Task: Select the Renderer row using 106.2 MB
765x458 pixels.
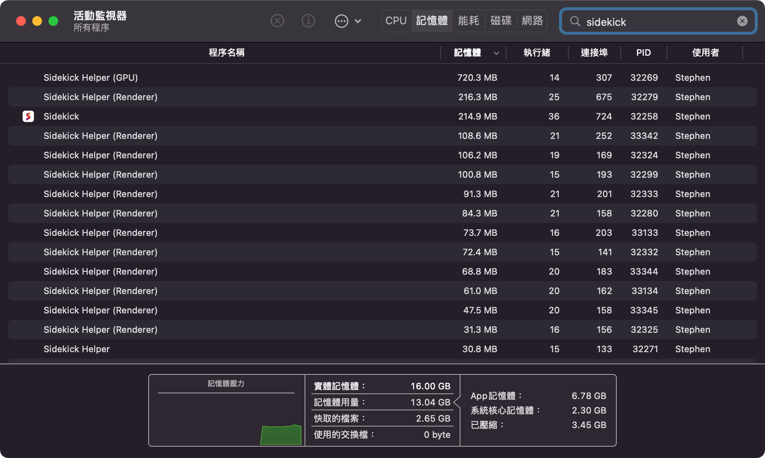Action: pos(382,155)
